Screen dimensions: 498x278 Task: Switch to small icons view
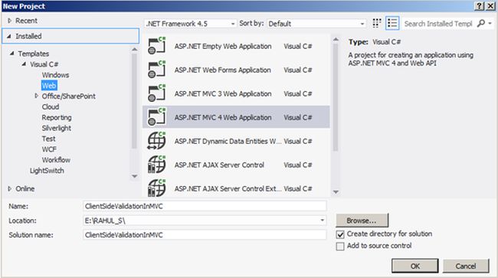pyautogui.click(x=377, y=23)
